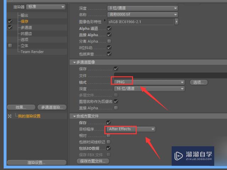227x170 pixels.
Task: Select 输出 in the render settings tree
Action: 24,15
